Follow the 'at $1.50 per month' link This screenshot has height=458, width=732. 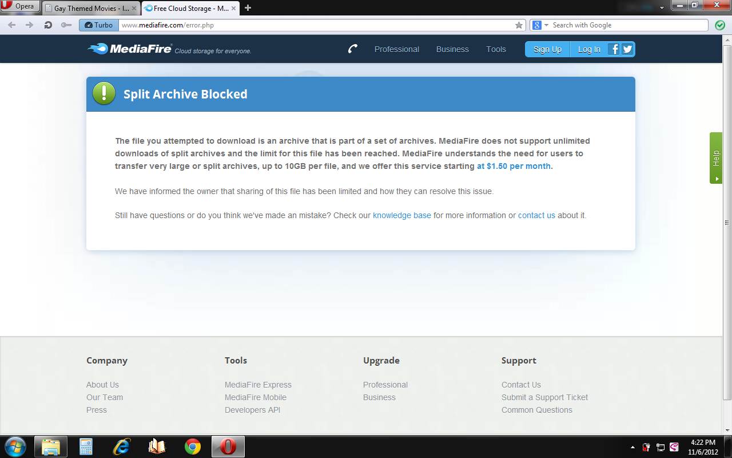point(514,166)
